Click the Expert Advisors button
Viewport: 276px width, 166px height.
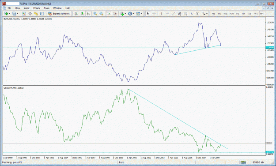coord(59,14)
